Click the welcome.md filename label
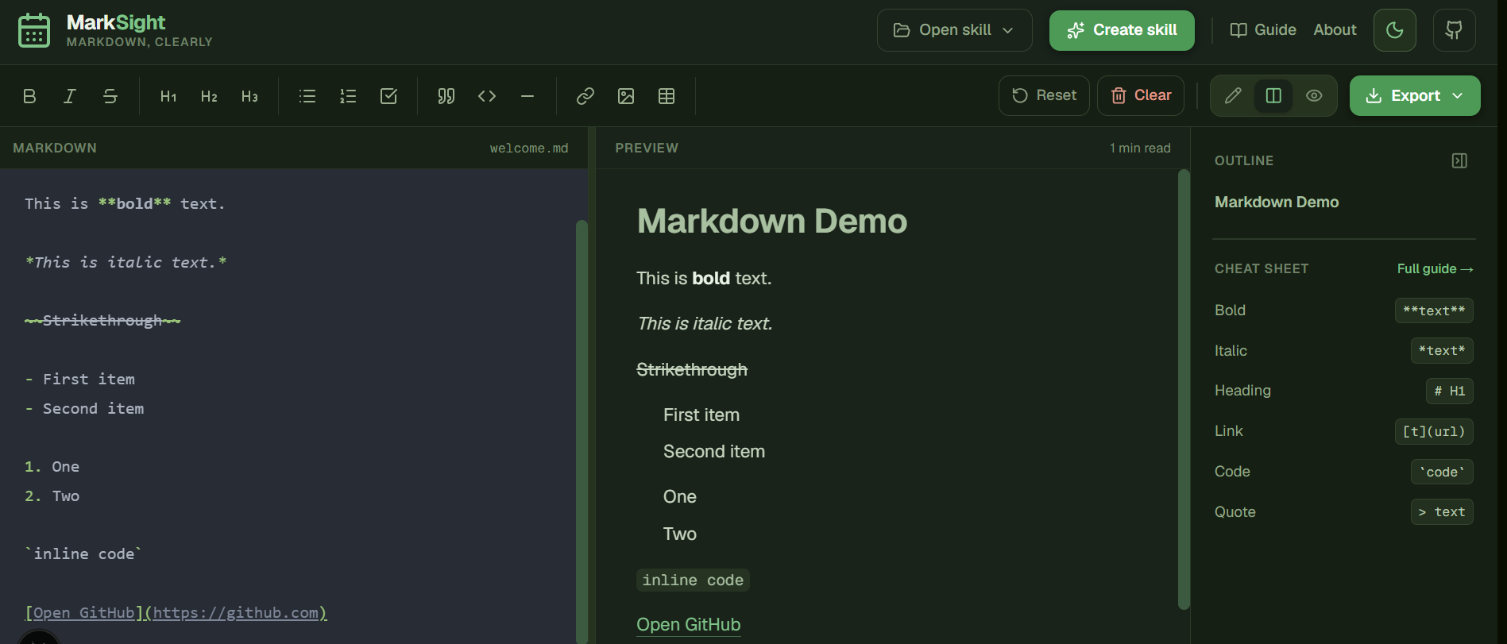Image resolution: width=1507 pixels, height=644 pixels. [529, 148]
